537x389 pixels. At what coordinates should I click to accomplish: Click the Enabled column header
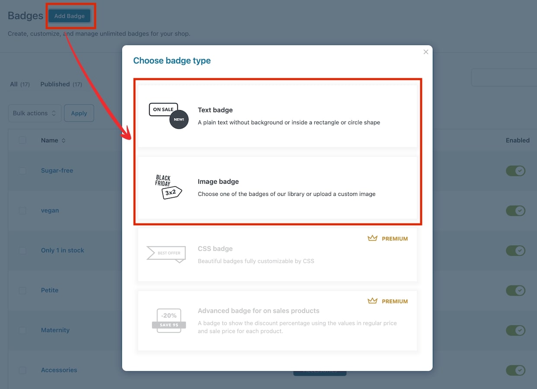tap(518, 140)
